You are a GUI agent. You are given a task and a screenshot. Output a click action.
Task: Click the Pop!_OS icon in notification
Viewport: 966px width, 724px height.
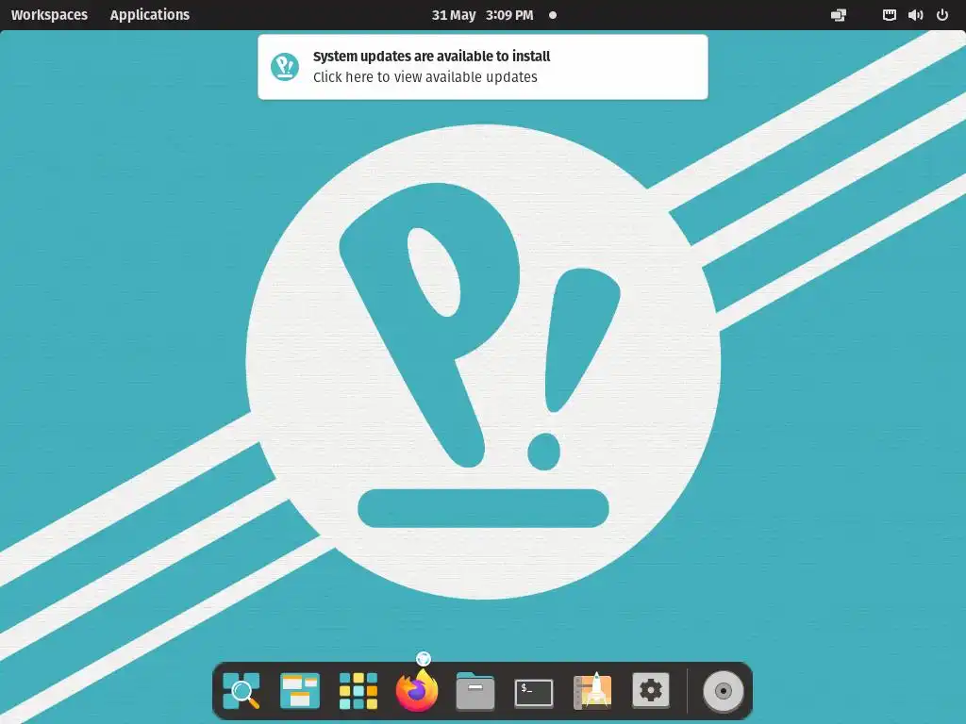tap(285, 67)
